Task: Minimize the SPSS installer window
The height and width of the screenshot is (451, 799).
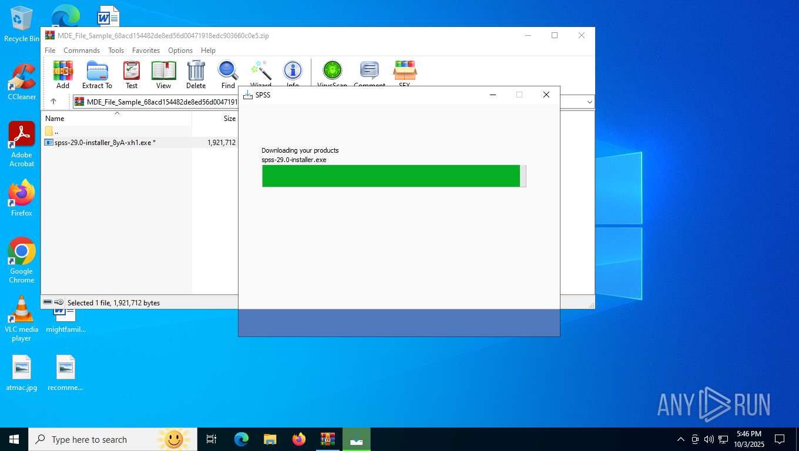Action: tap(493, 95)
